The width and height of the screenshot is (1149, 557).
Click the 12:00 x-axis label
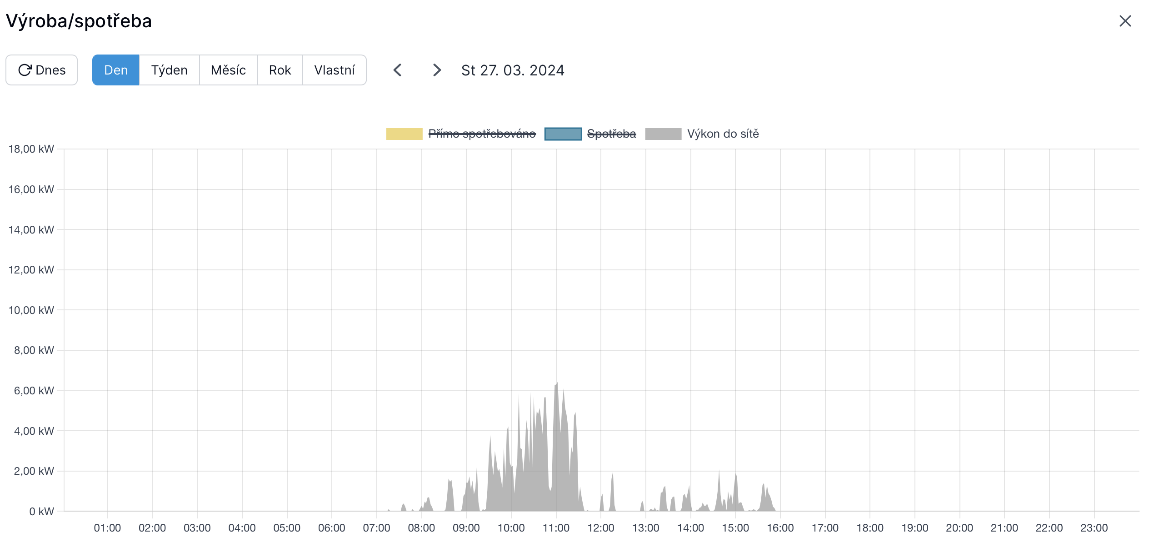tap(600, 528)
